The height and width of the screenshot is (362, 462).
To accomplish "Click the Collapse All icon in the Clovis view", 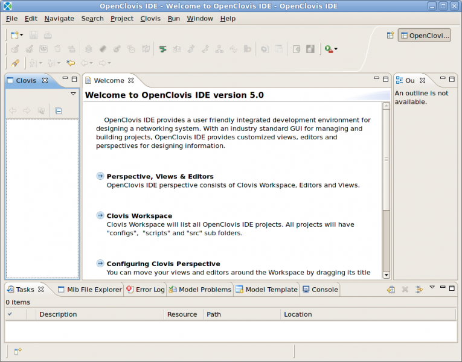I will [x=59, y=111].
